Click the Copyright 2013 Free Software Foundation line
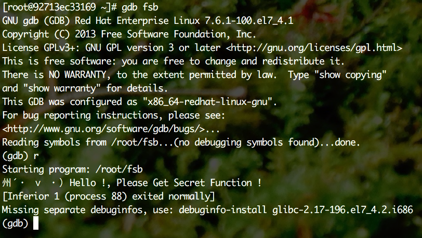Screen dimensions: 422x238 [129, 34]
